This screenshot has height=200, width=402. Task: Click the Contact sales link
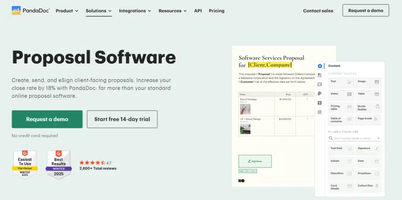point(318,11)
